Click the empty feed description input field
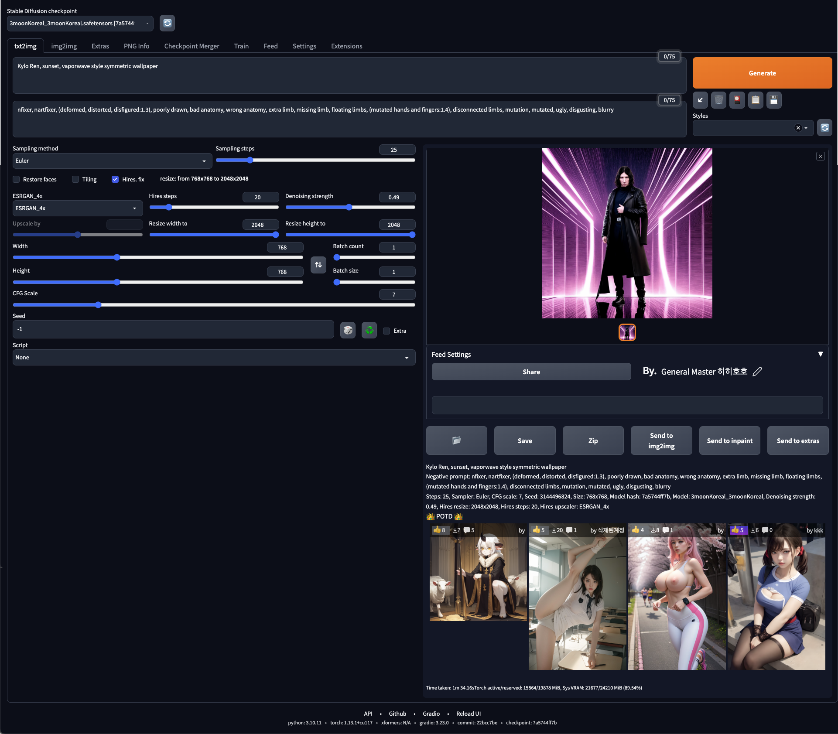 (627, 405)
